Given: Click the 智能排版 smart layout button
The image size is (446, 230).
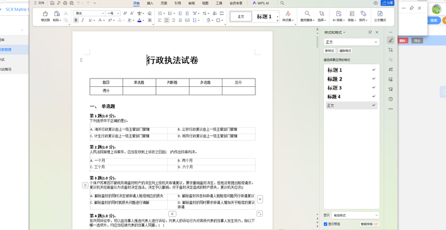Looking at the screenshot, I should coord(370,224).
